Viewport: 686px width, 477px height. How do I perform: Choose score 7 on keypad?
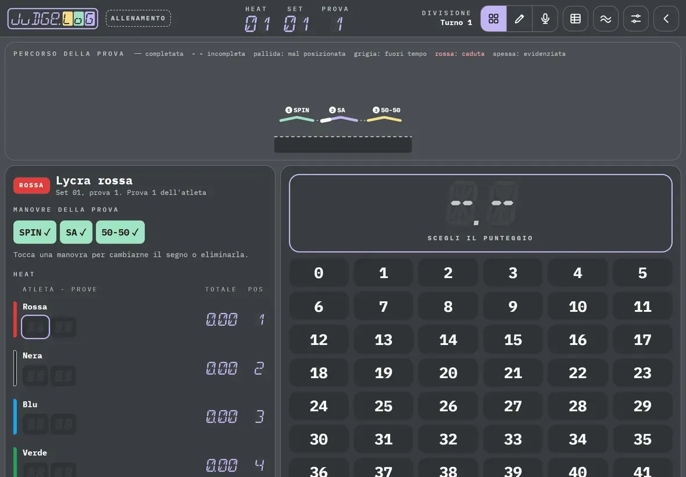click(384, 306)
